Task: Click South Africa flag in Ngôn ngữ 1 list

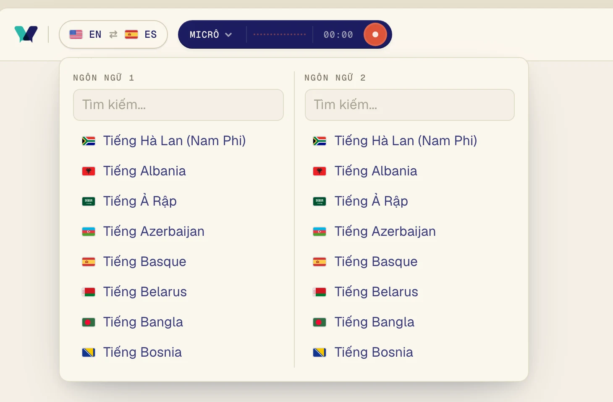Action: pos(89,141)
